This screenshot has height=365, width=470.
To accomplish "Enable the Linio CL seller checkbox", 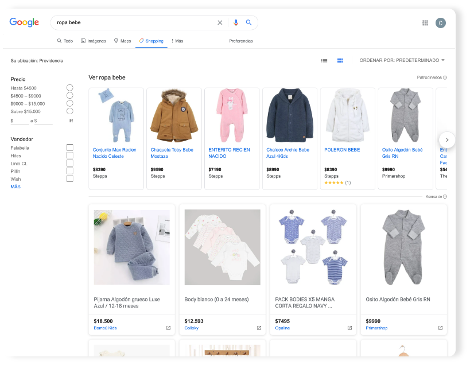I will click(x=70, y=164).
